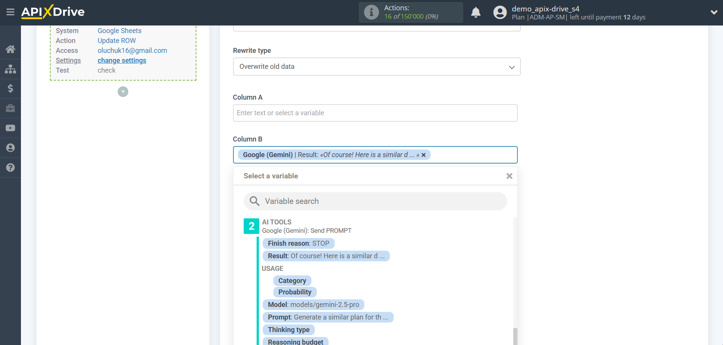Go to the home icon in sidebar
Image resolution: width=723 pixels, height=345 pixels.
pyautogui.click(x=10, y=49)
